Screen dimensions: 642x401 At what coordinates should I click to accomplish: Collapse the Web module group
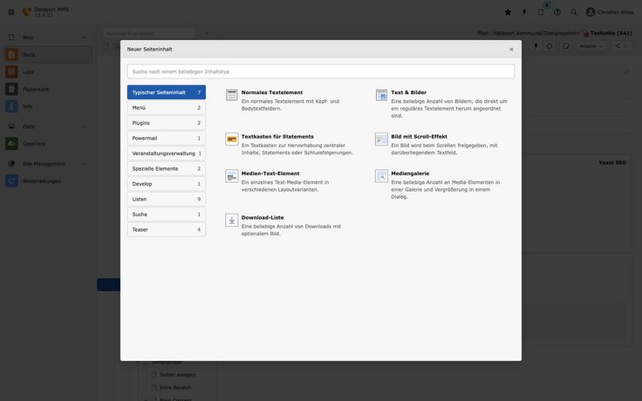click(x=84, y=37)
